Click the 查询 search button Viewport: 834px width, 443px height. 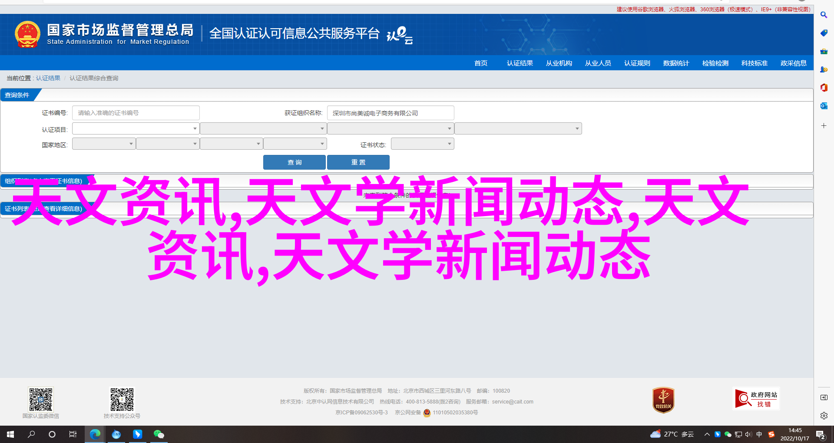pos(295,162)
